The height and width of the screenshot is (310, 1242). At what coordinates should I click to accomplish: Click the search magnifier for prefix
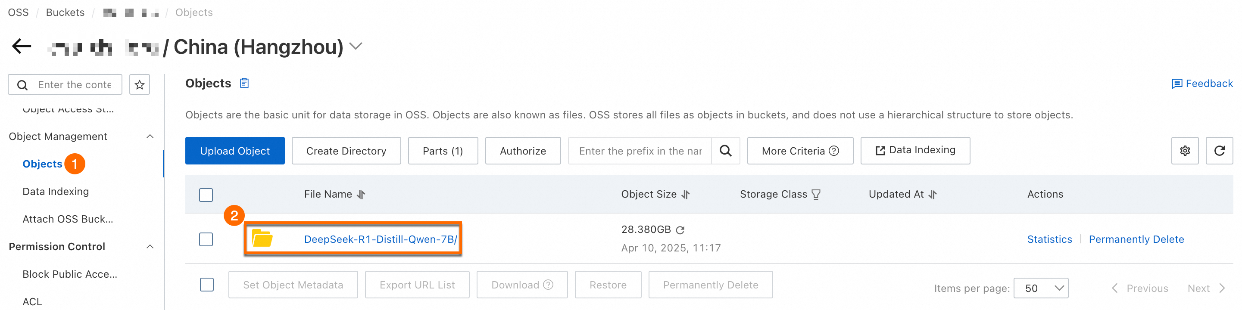(725, 151)
